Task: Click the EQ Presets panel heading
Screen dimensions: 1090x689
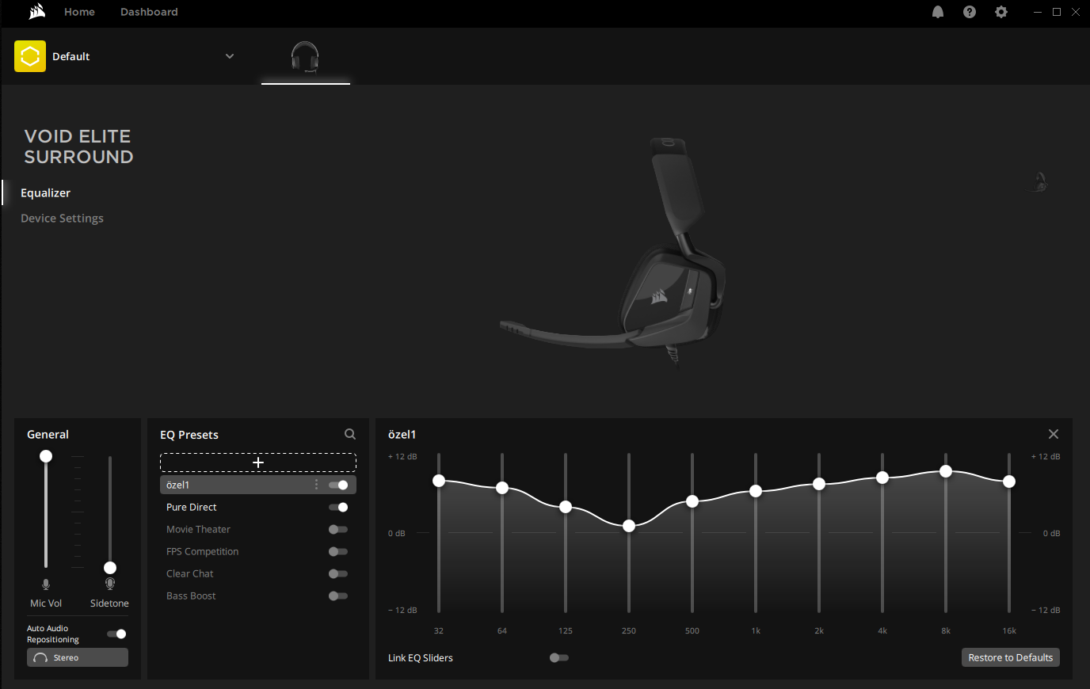Action: [189, 435]
